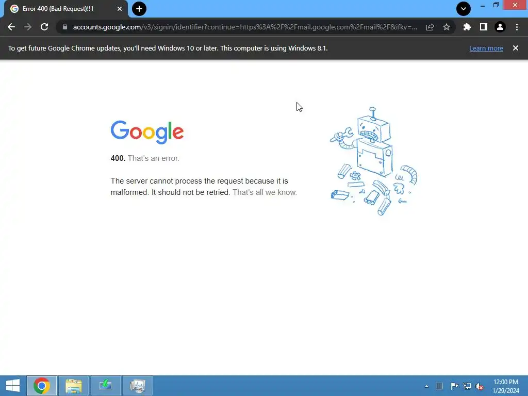Show hidden system tray icons
The image size is (528, 396).
[426, 386]
